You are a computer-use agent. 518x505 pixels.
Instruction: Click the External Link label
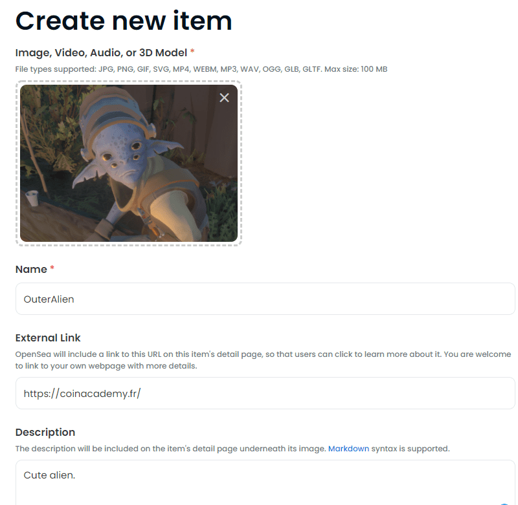48,338
